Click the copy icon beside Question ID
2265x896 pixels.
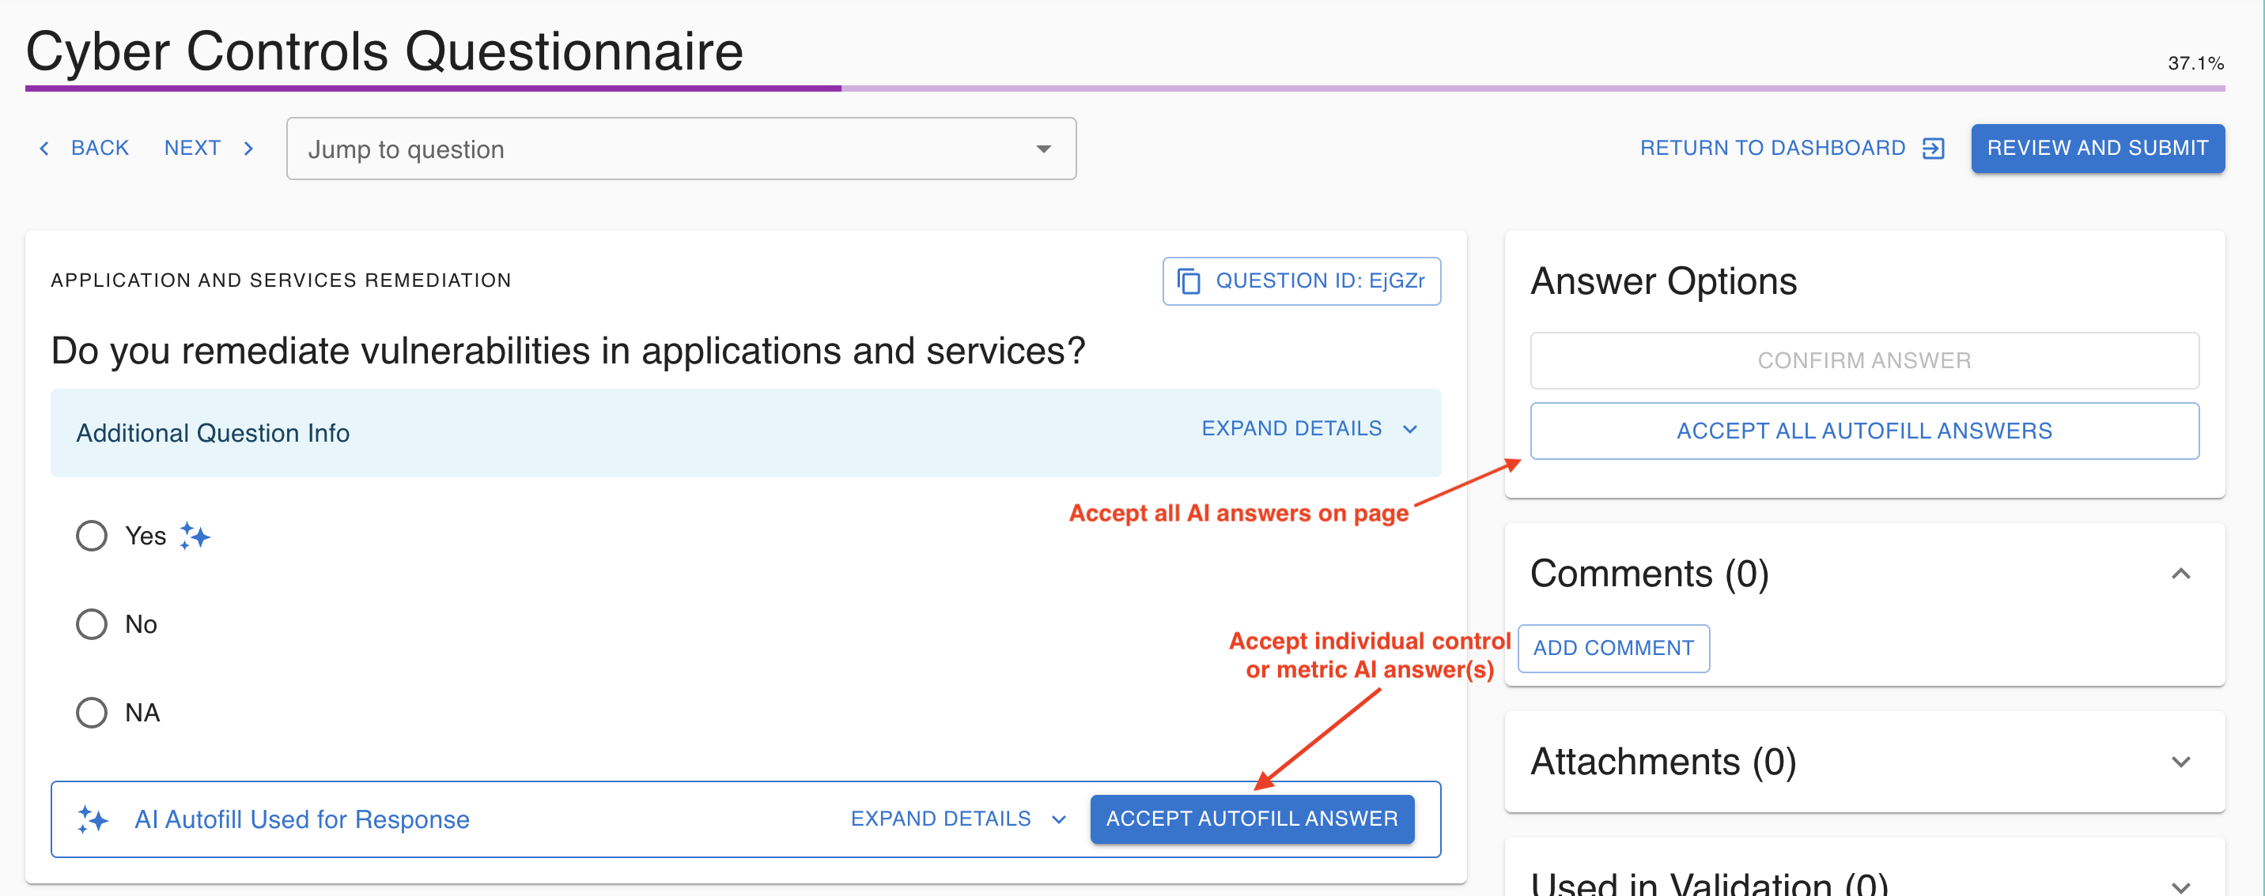(x=1189, y=281)
